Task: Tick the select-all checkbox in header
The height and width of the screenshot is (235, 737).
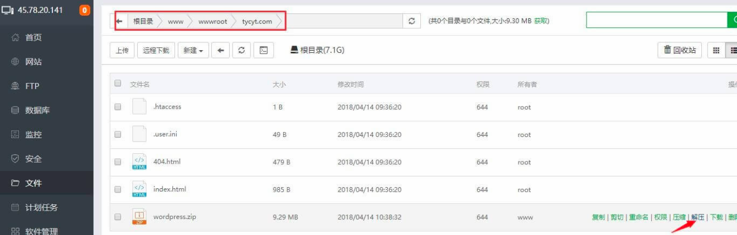Action: pyautogui.click(x=118, y=84)
